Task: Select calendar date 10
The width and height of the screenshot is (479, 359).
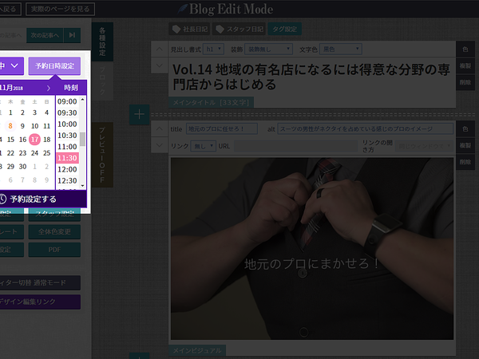Action: pyautogui.click(x=35, y=126)
